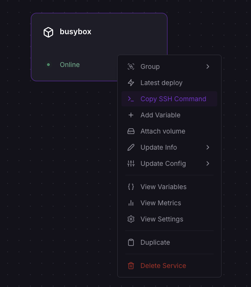Expand the Update Info chevron
The height and width of the screenshot is (287, 251).
[208, 147]
